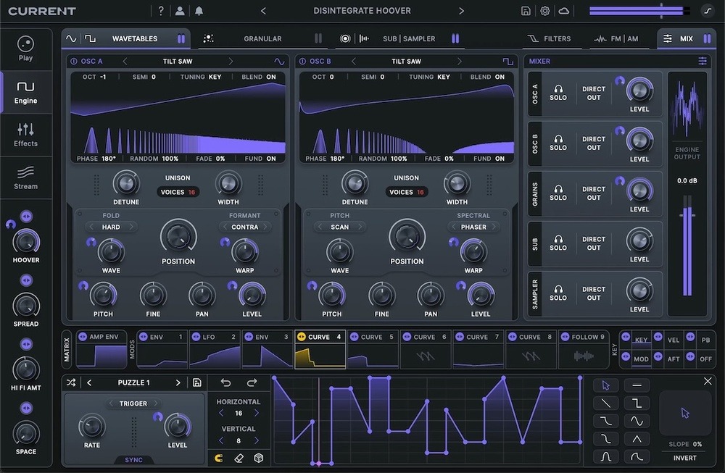Viewport: 725px width, 473px height.
Task: Open the Effects page in sidebar
Action: 25,135
